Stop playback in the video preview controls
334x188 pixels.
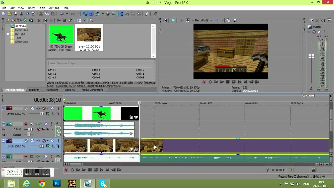tap(234, 82)
